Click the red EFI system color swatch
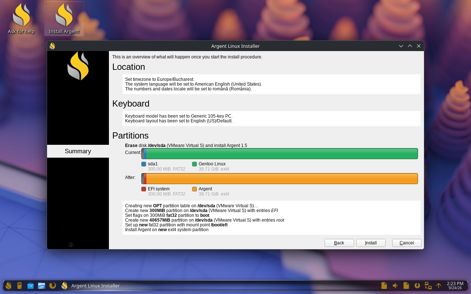Image resolution: width=471 pixels, height=294 pixels. [x=144, y=189]
